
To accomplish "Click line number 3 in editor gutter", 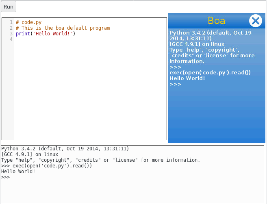I will pyautogui.click(x=11, y=34).
